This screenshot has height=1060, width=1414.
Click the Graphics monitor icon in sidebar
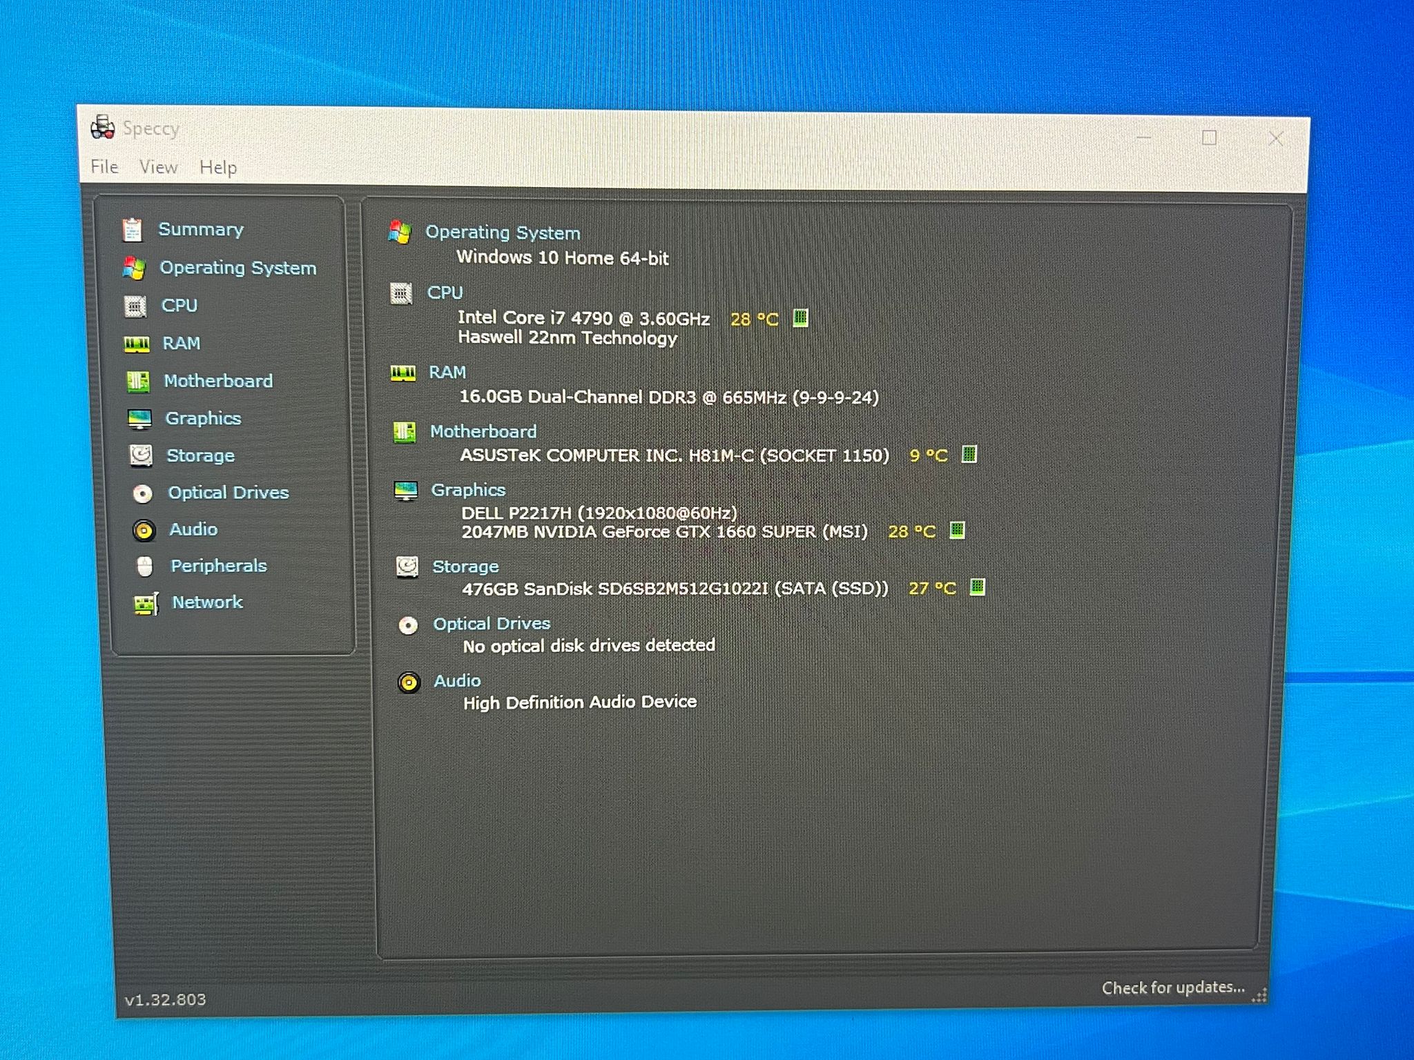(139, 419)
